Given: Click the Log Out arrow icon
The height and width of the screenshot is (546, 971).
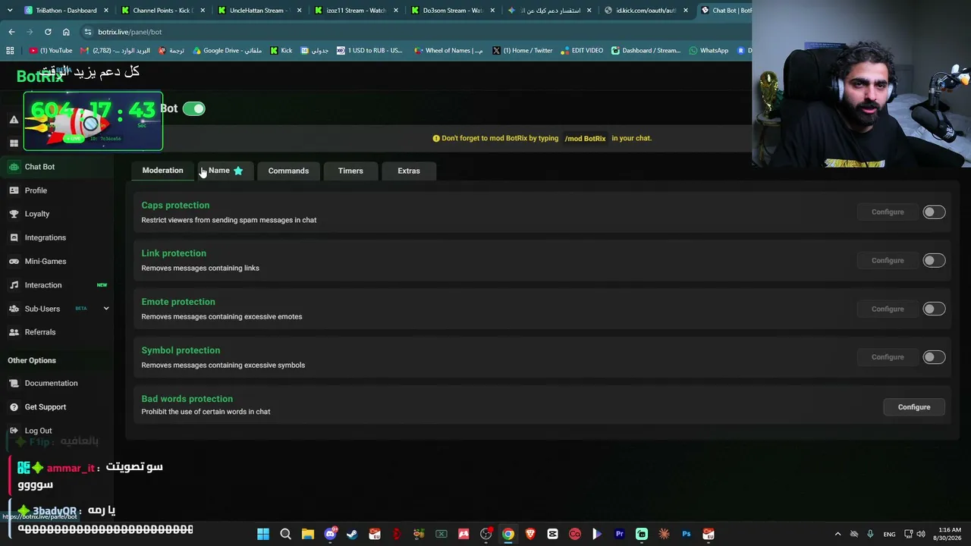Looking at the screenshot, I should point(14,431).
